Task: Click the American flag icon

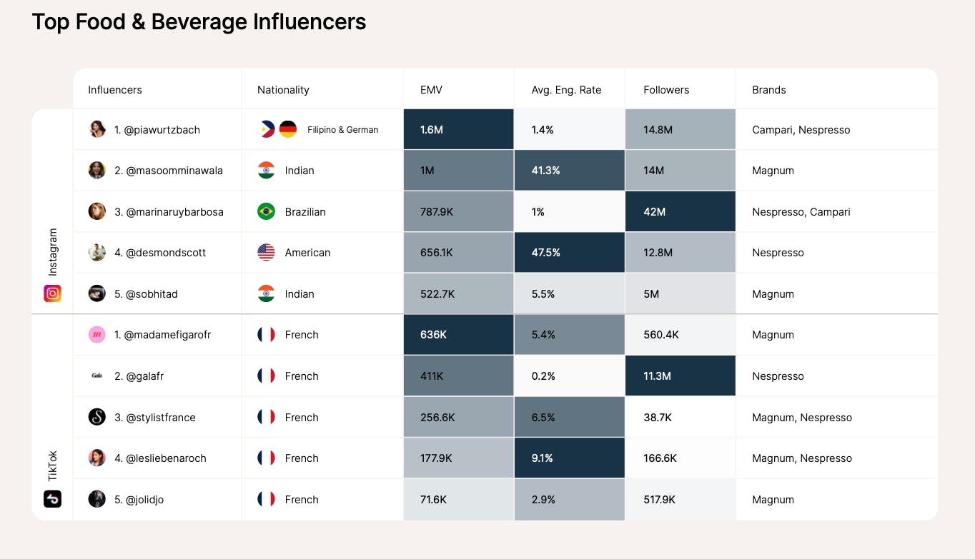Action: pyautogui.click(x=266, y=253)
